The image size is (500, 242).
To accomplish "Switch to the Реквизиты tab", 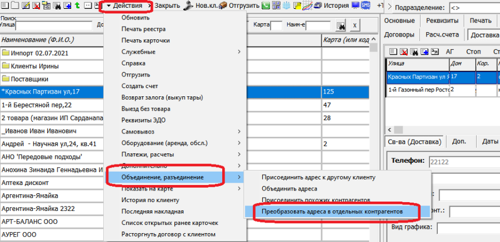I will (x=442, y=20).
